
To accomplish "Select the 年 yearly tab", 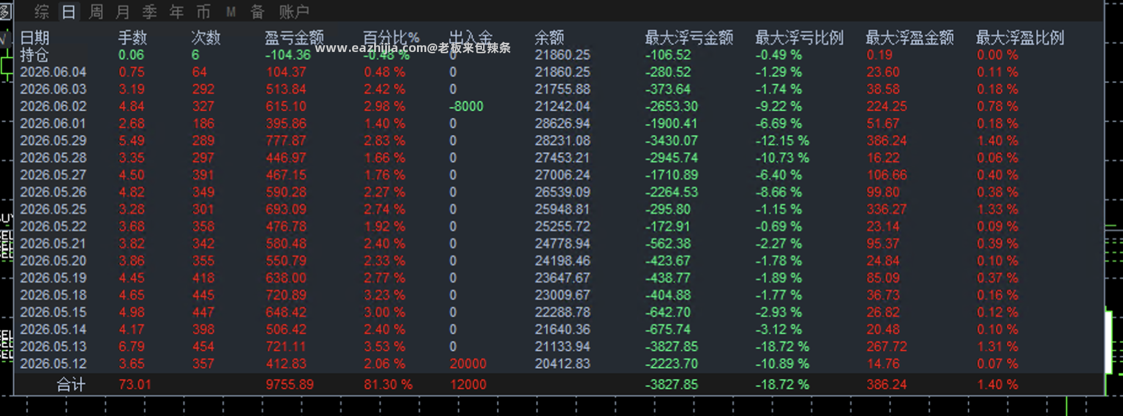I will tap(177, 12).
